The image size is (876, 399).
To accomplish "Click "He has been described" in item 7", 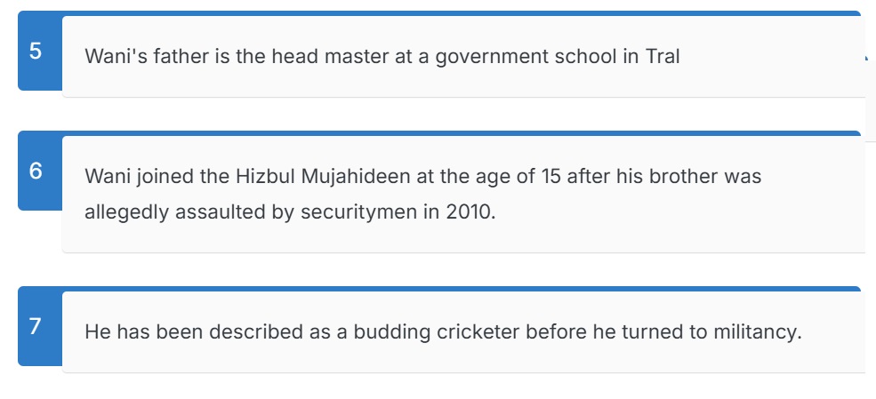I will coord(173,332).
